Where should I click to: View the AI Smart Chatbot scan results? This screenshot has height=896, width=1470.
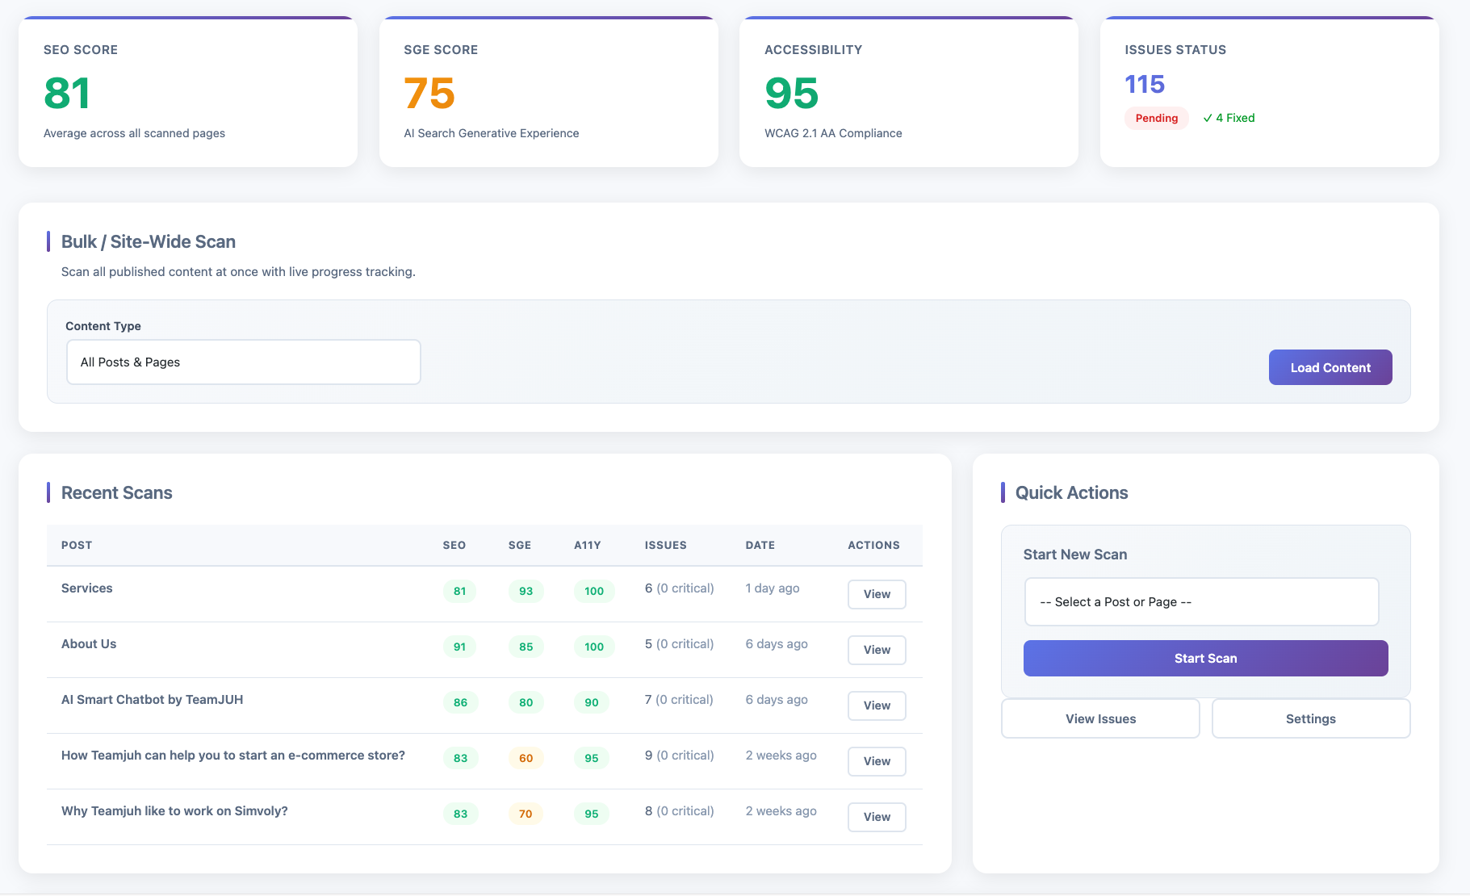(x=876, y=705)
